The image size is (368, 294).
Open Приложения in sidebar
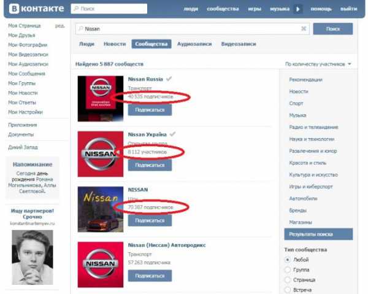coord(23,125)
